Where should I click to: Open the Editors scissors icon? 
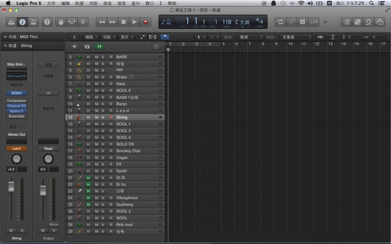click(x=83, y=22)
